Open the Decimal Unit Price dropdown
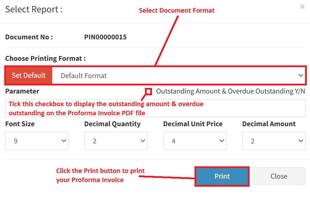The height and width of the screenshot is (199, 310). [x=194, y=141]
